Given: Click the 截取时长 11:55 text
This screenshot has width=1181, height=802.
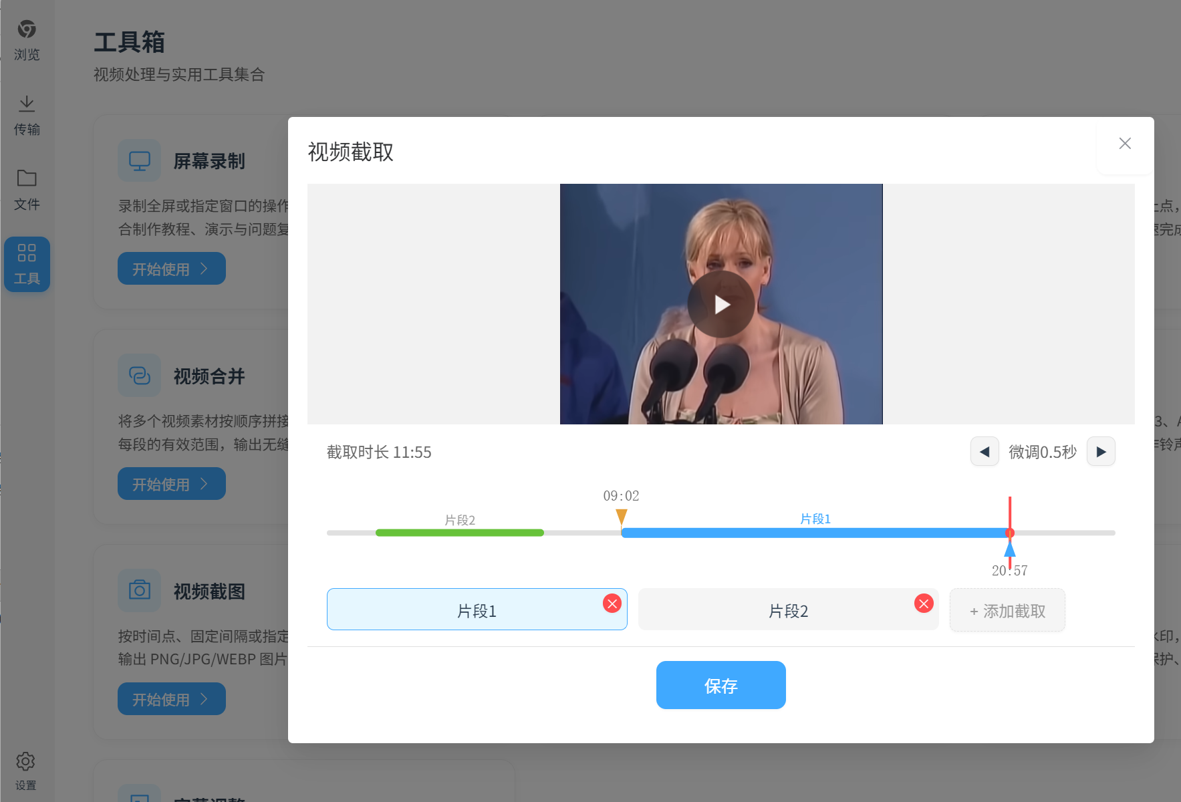Looking at the screenshot, I should click(379, 452).
